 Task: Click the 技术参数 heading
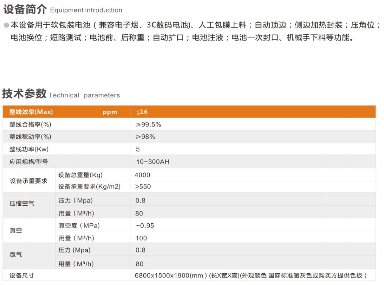pos(24,93)
